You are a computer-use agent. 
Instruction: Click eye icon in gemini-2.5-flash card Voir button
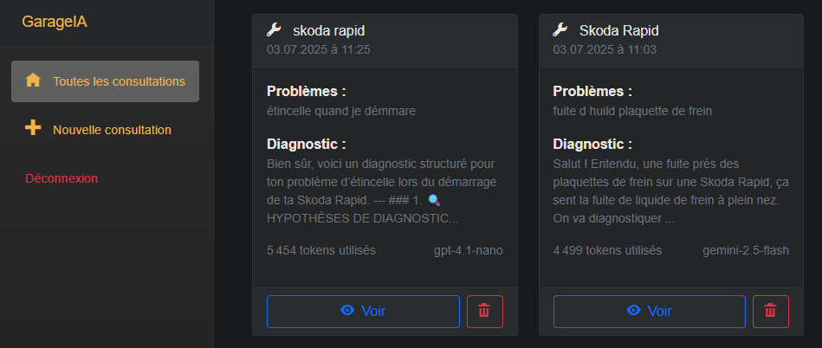pyautogui.click(x=633, y=310)
